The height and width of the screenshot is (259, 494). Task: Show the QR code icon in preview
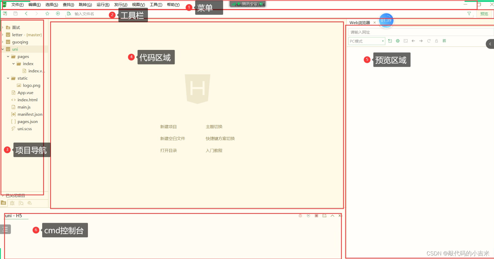[444, 41]
